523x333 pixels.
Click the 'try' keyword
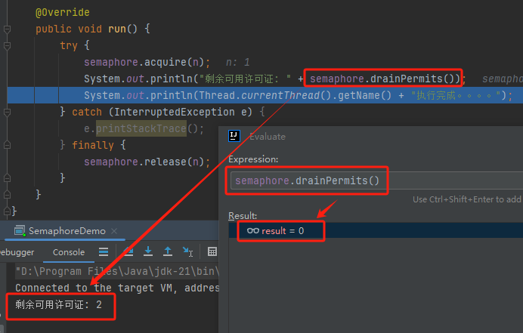click(69, 45)
